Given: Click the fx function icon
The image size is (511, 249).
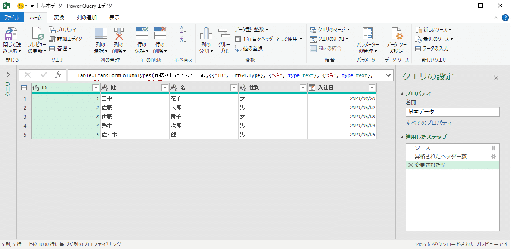Looking at the screenshot, I should click(x=58, y=75).
